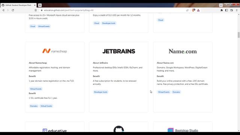Click the bookmark icon beside the address bar

click(x=36, y=10)
